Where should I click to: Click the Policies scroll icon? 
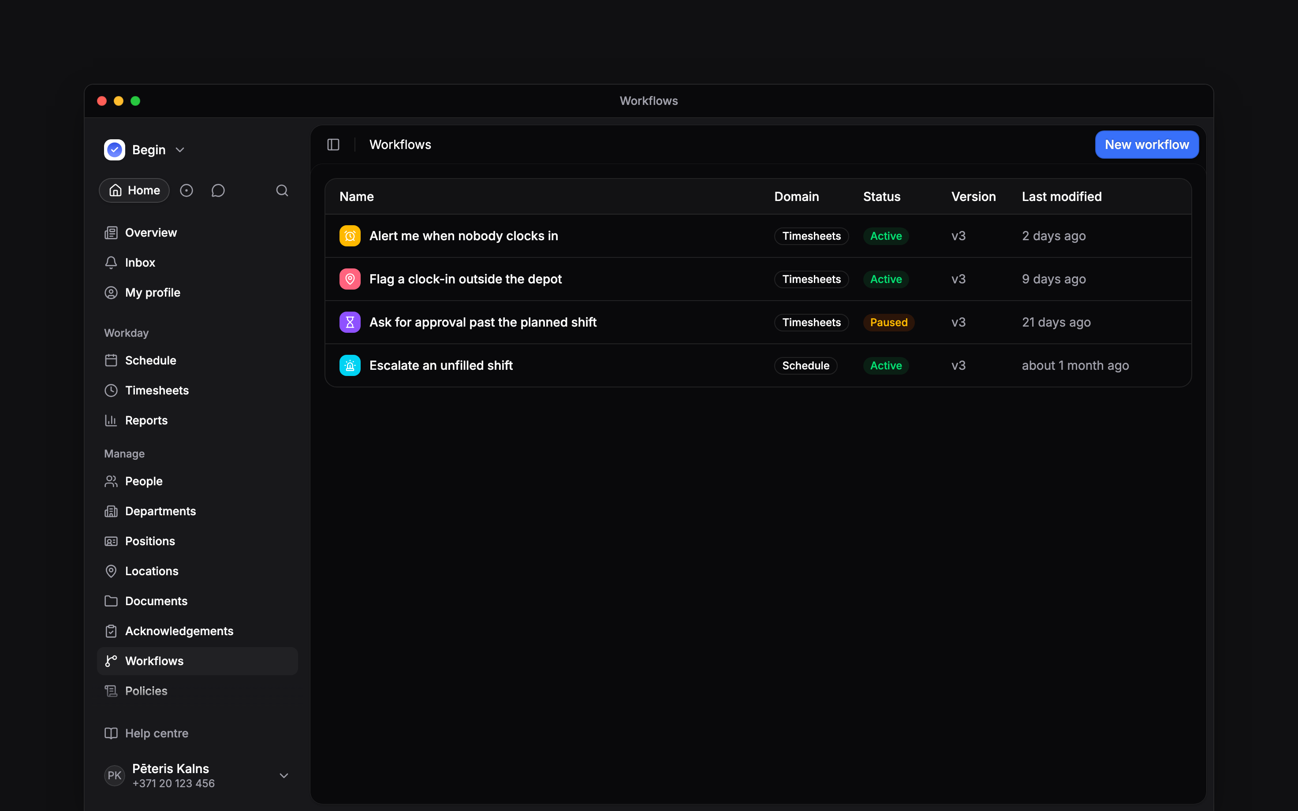111,692
